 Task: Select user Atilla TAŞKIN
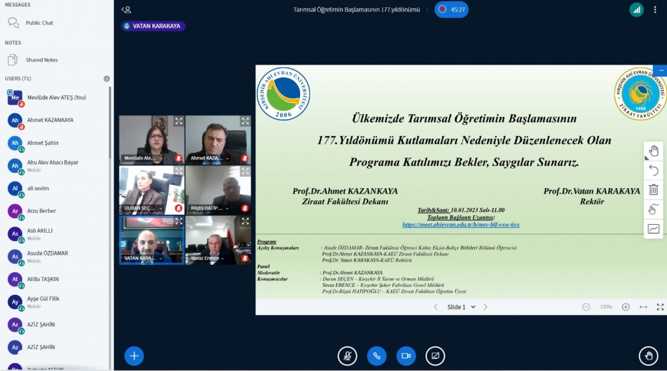[56, 279]
